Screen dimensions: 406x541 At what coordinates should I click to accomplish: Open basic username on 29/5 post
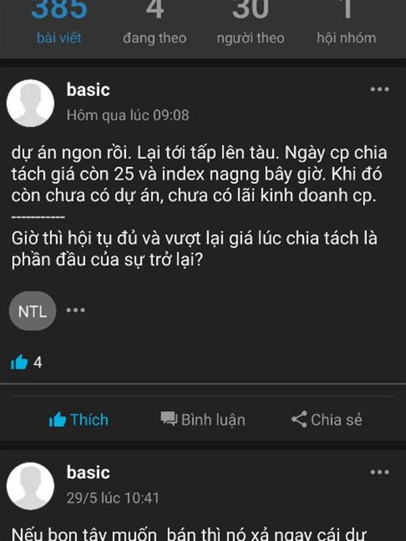[x=88, y=472]
